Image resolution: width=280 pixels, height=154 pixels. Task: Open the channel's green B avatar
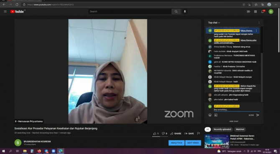click(18, 143)
